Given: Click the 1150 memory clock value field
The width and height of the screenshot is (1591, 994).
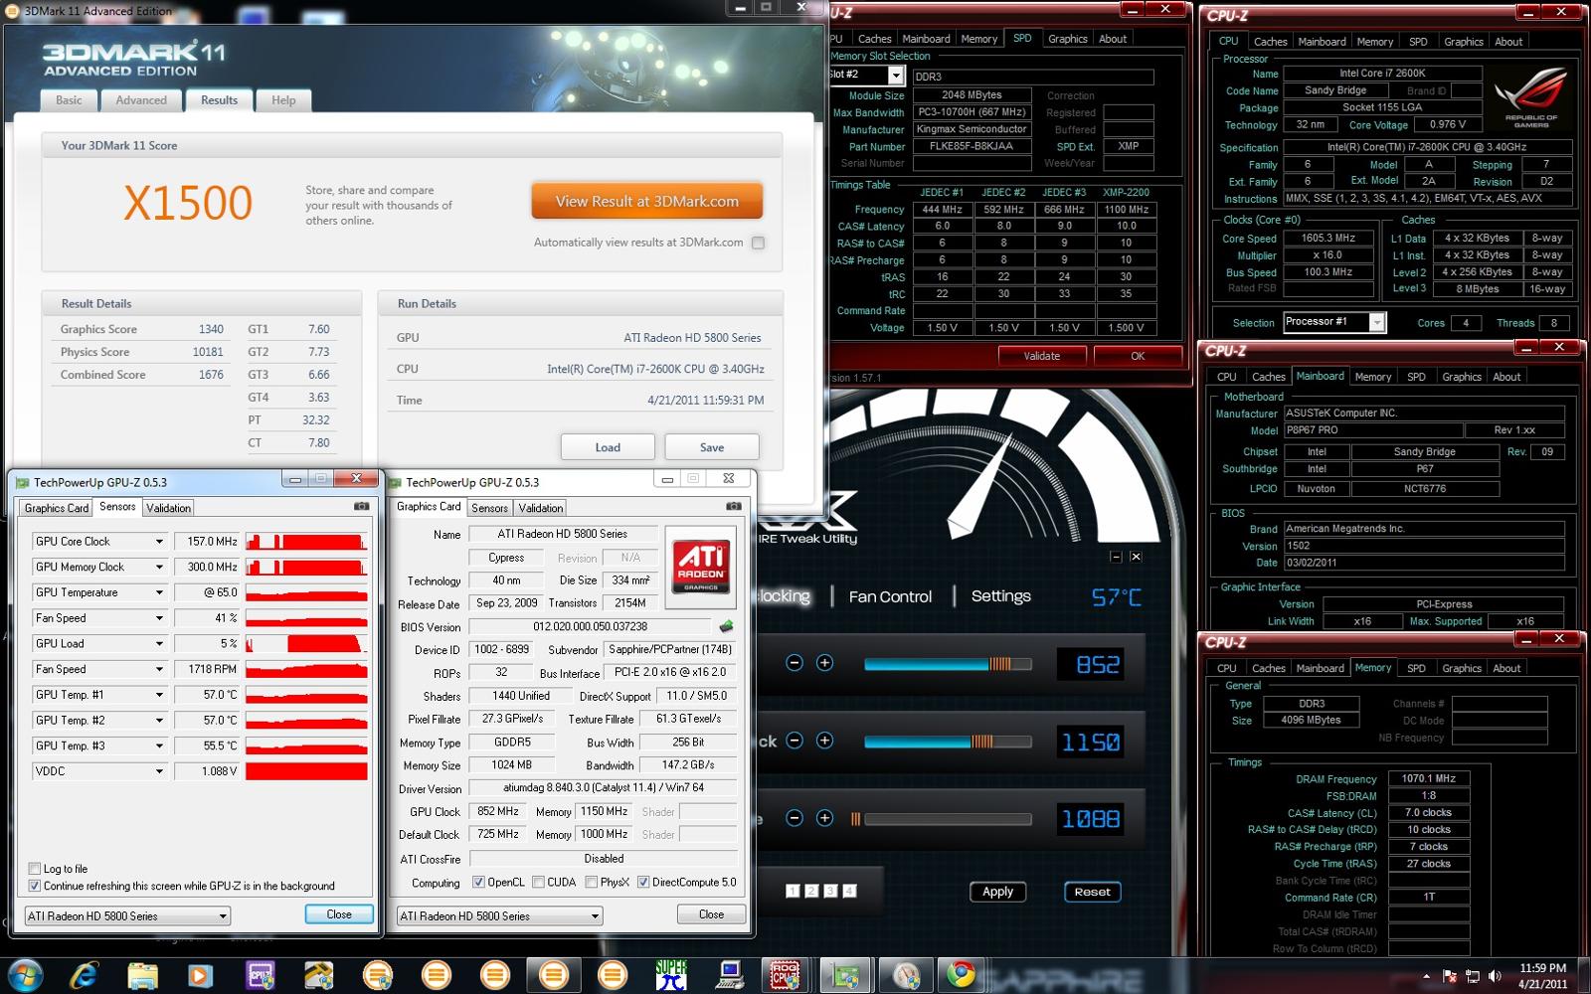Looking at the screenshot, I should 1091,742.
